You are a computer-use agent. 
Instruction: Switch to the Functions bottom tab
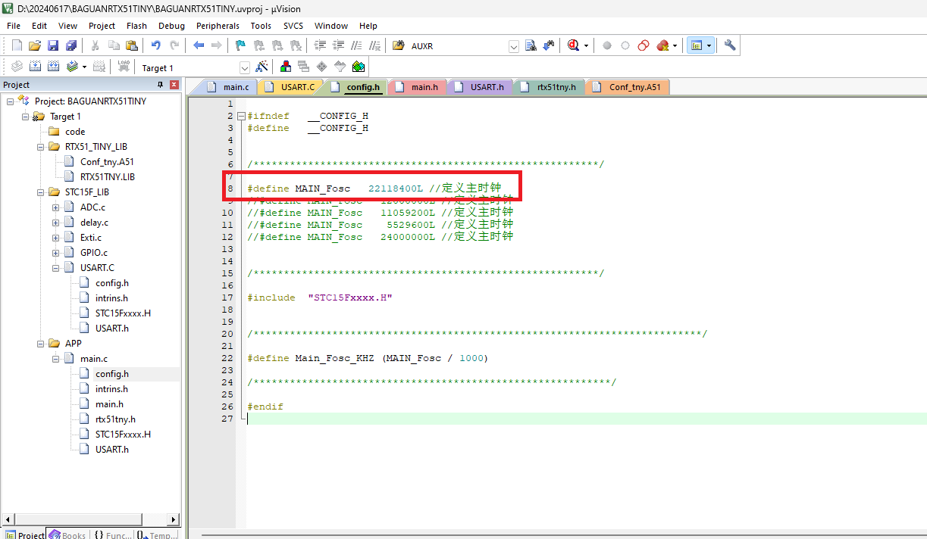coord(112,534)
